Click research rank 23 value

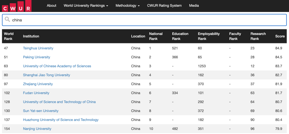[x=253, y=48]
